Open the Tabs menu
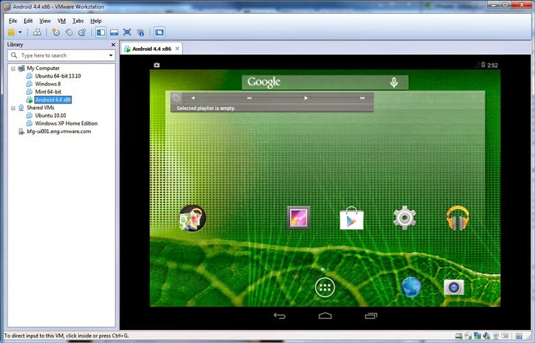The image size is (535, 343). pos(78,21)
